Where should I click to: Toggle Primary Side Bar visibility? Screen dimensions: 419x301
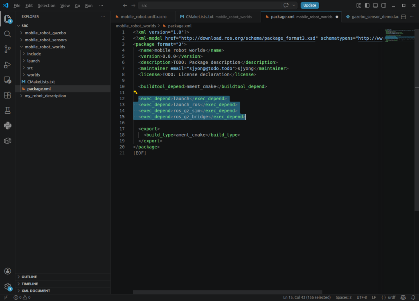367,5
